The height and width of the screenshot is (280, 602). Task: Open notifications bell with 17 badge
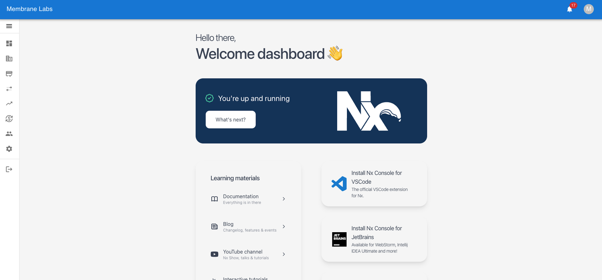(x=570, y=9)
